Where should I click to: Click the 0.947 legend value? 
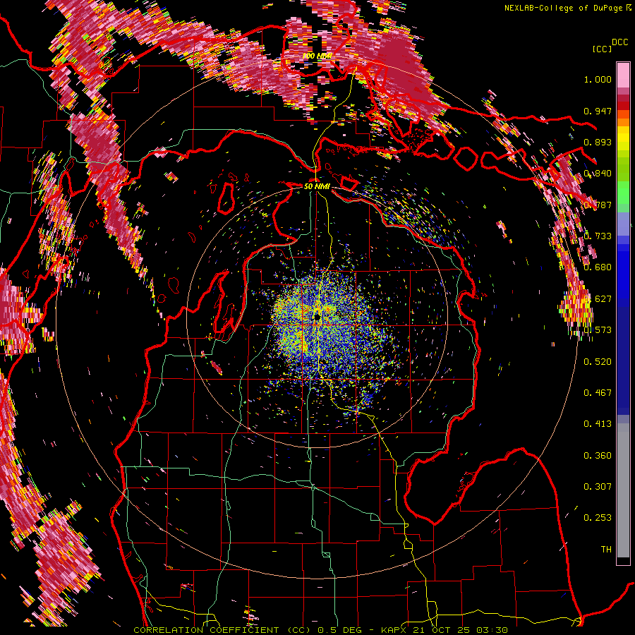point(598,111)
